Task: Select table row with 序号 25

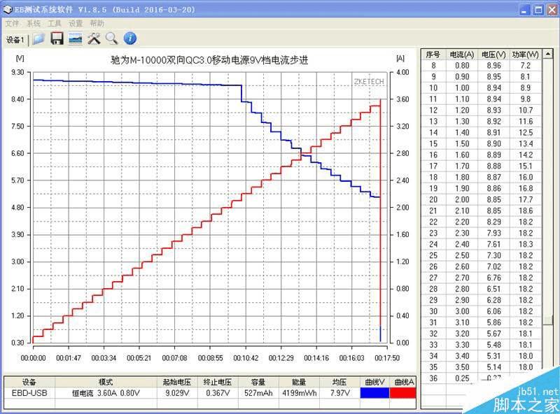Action: tap(482, 255)
